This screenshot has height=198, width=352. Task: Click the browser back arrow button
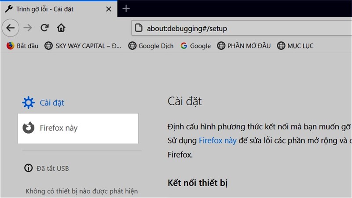click(x=11, y=28)
